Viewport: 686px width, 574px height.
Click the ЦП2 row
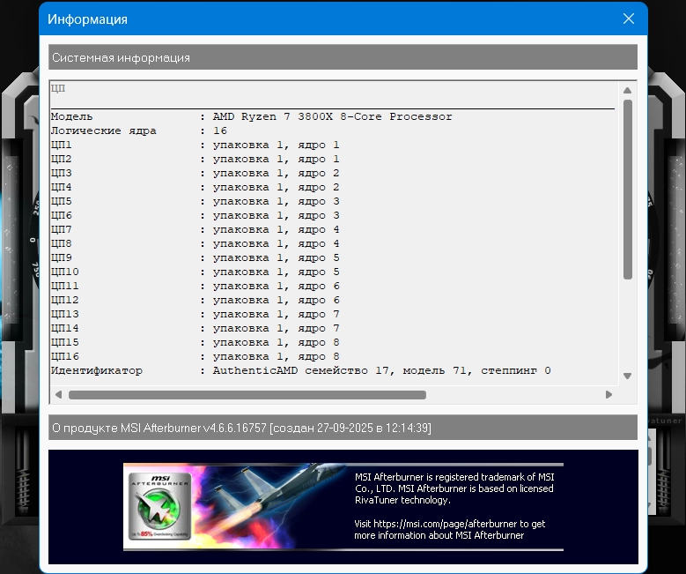(x=195, y=159)
